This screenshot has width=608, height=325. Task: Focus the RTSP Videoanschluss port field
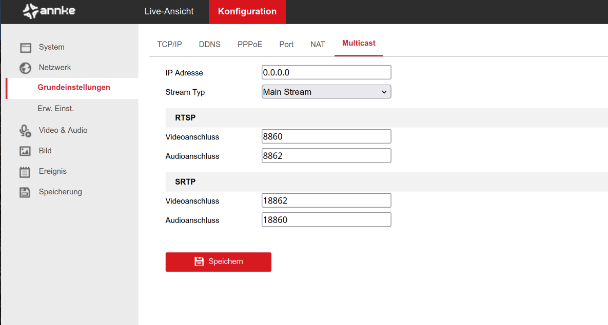(326, 136)
